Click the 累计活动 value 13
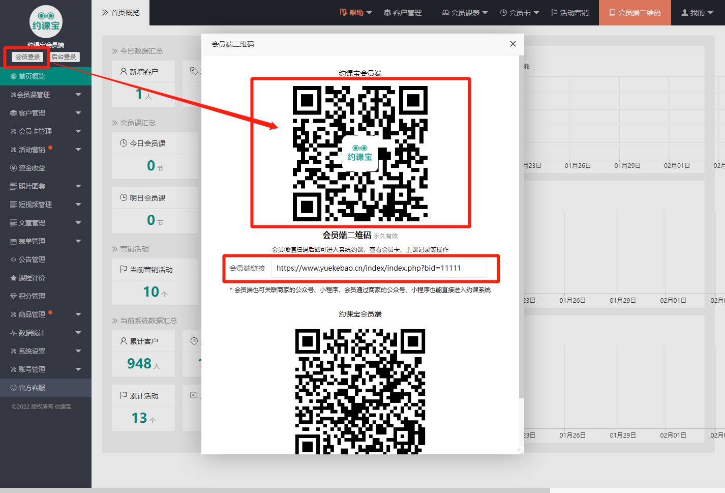This screenshot has width=725, height=493. tap(139, 418)
